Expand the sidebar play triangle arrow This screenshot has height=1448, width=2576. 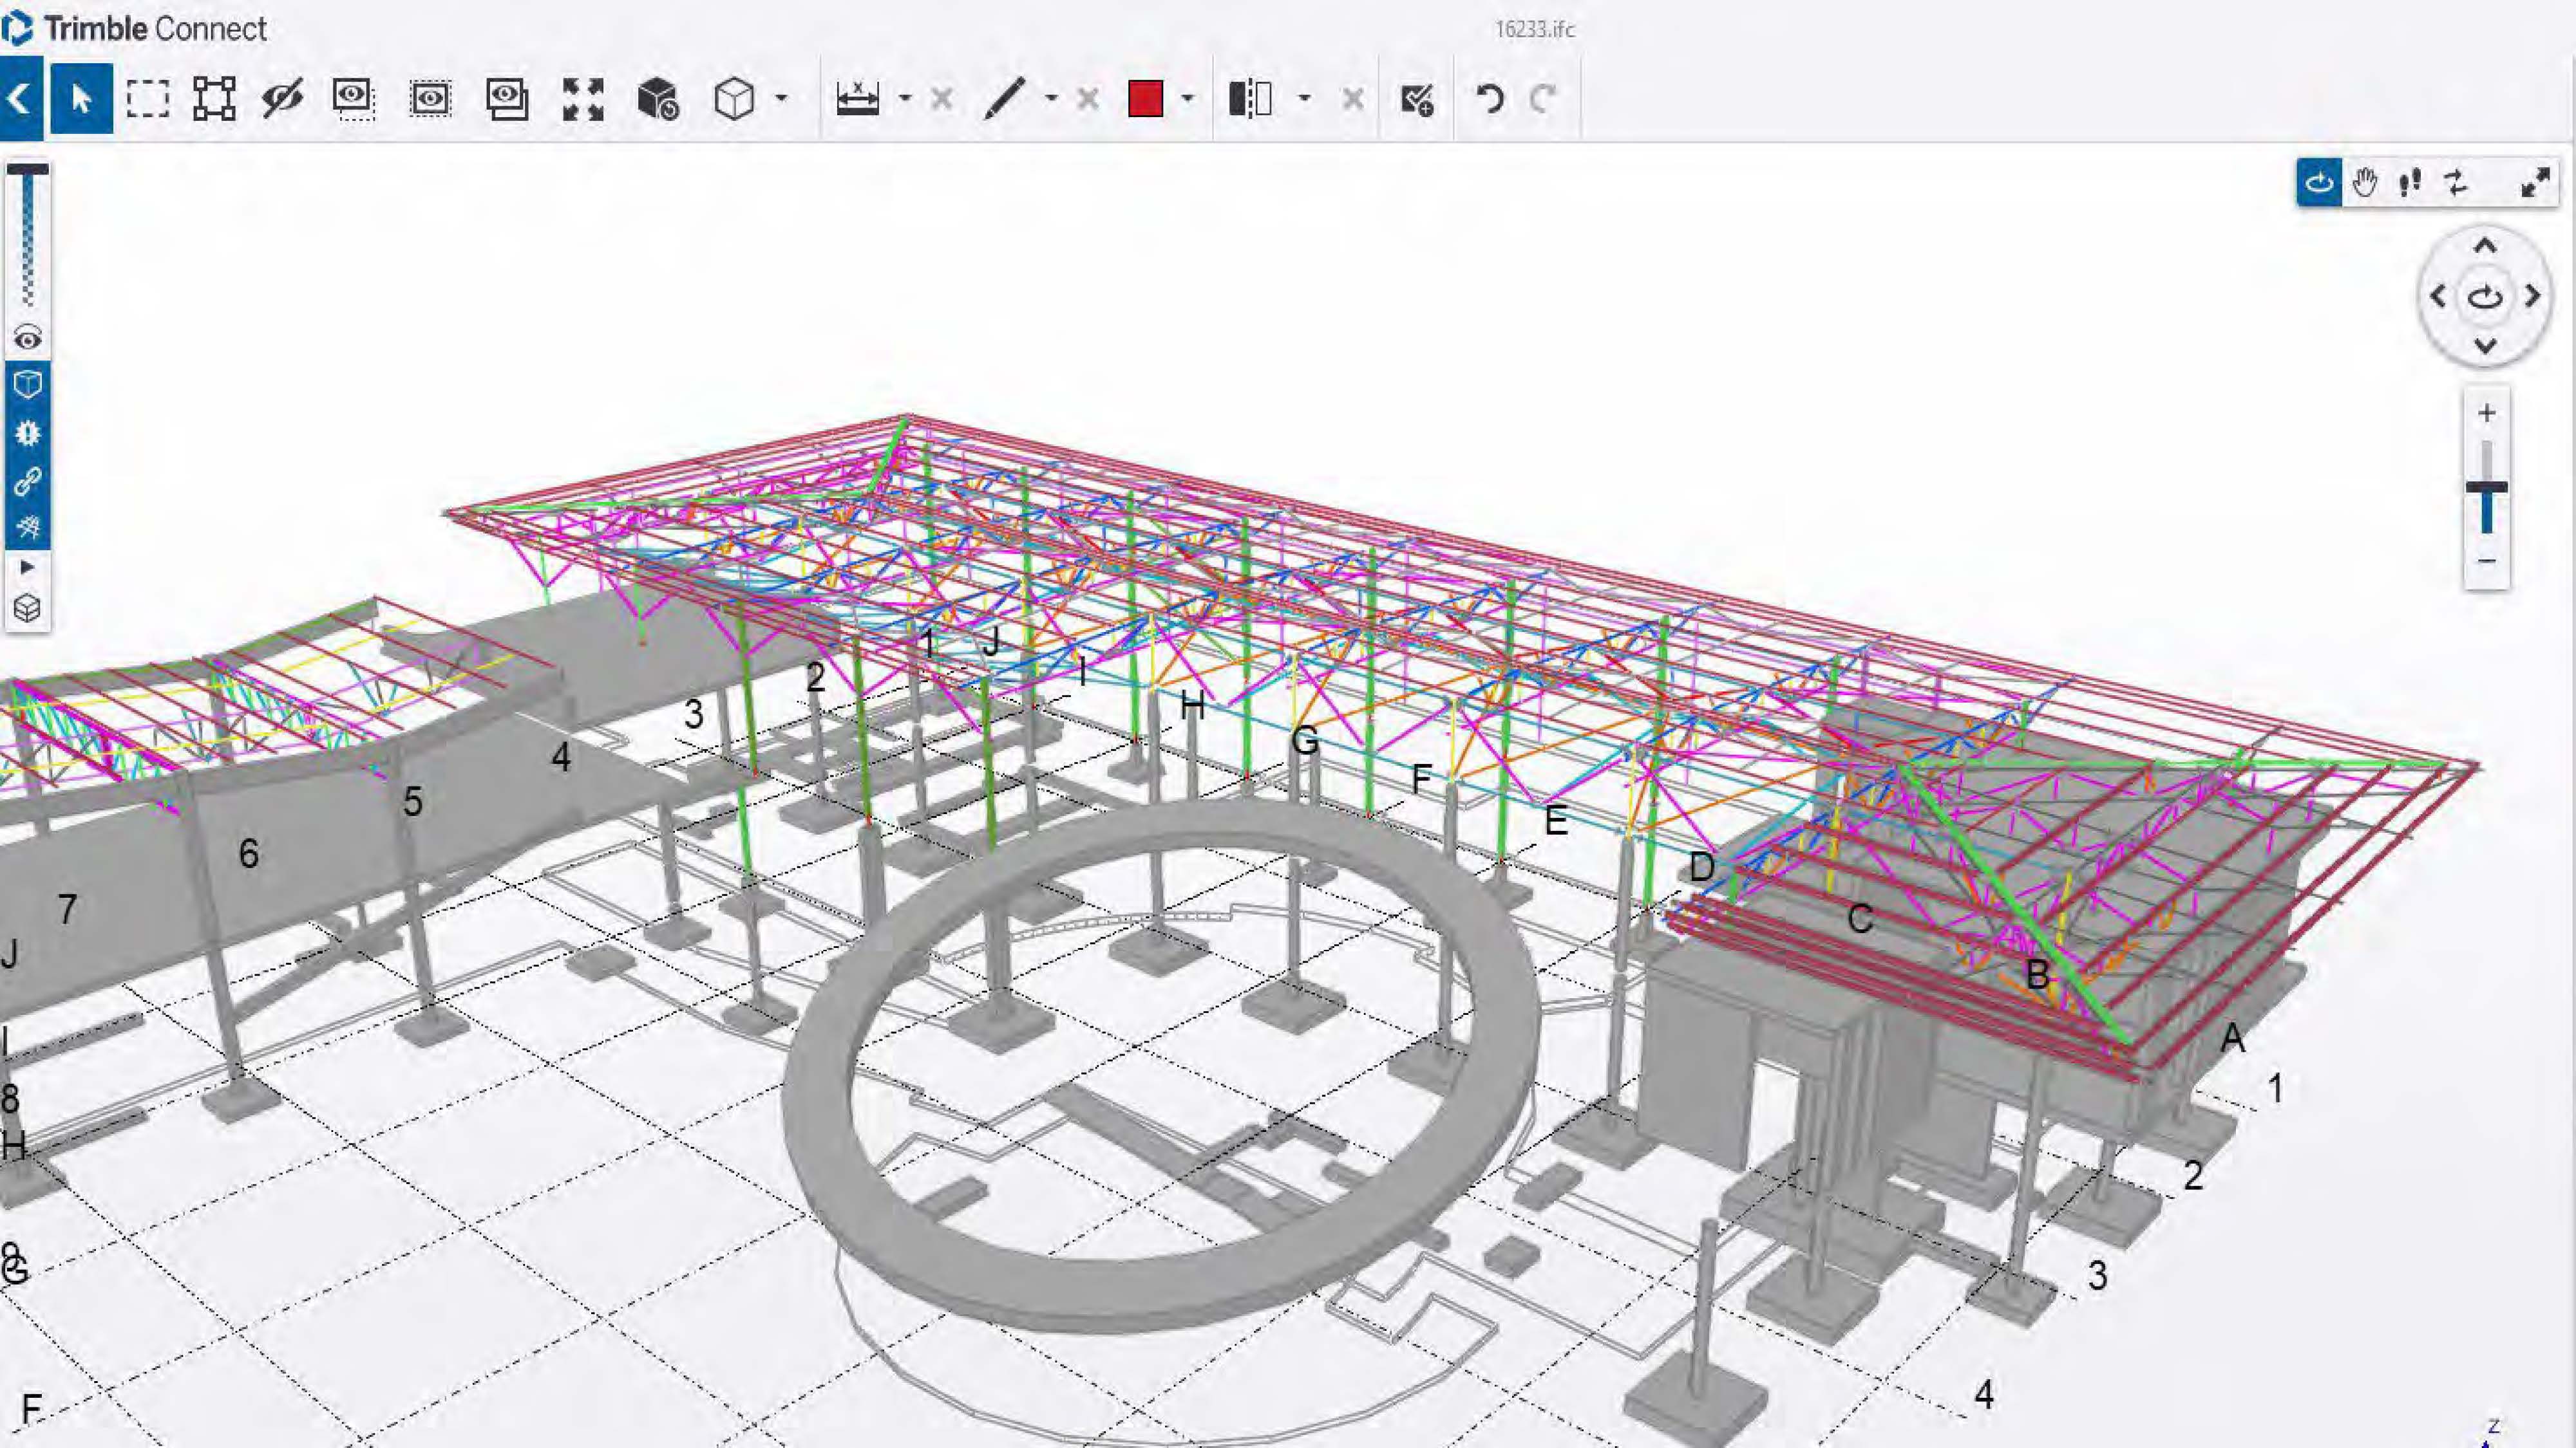(28, 568)
